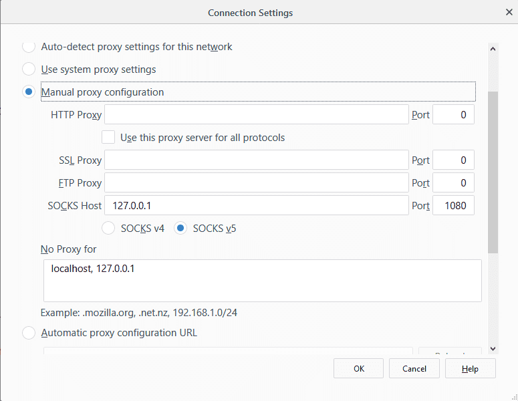Click the SOCKS Host field with 127.0.0.1
The width and height of the screenshot is (518, 401).
[x=256, y=206]
